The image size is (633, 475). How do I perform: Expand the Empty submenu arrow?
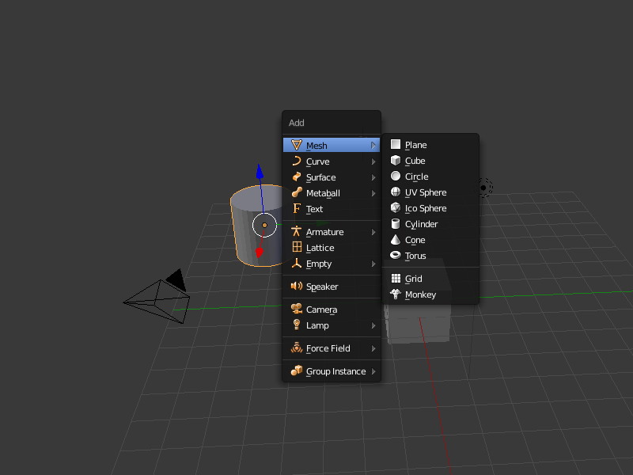(x=373, y=264)
